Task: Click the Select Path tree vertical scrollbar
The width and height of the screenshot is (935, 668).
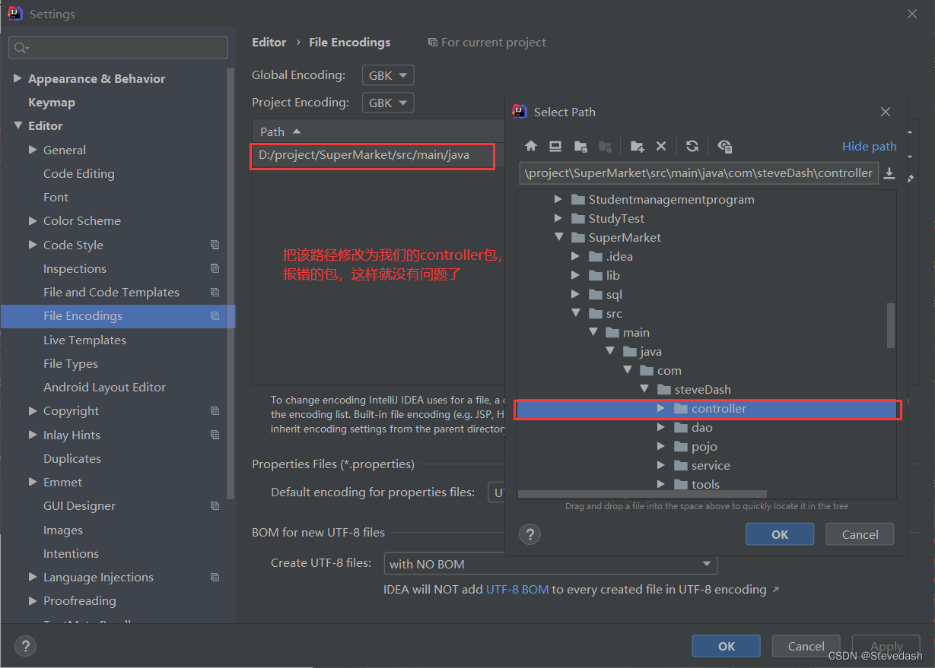Action: [892, 325]
